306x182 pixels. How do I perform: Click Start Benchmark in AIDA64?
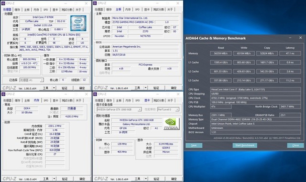245,145
